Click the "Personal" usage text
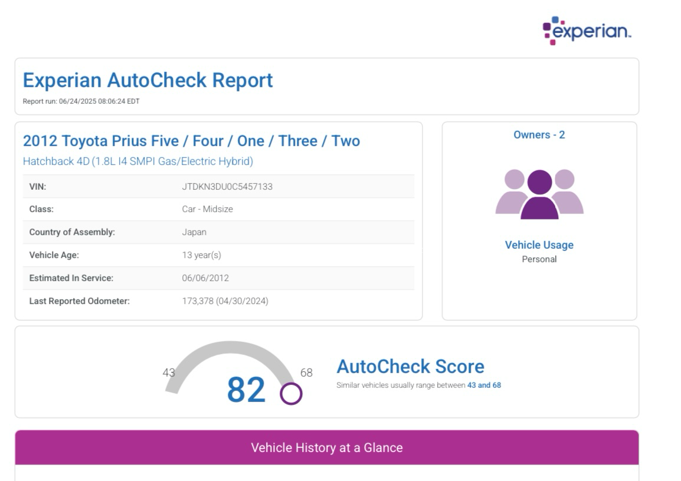Screen dimensions: 681x481 click(x=539, y=259)
